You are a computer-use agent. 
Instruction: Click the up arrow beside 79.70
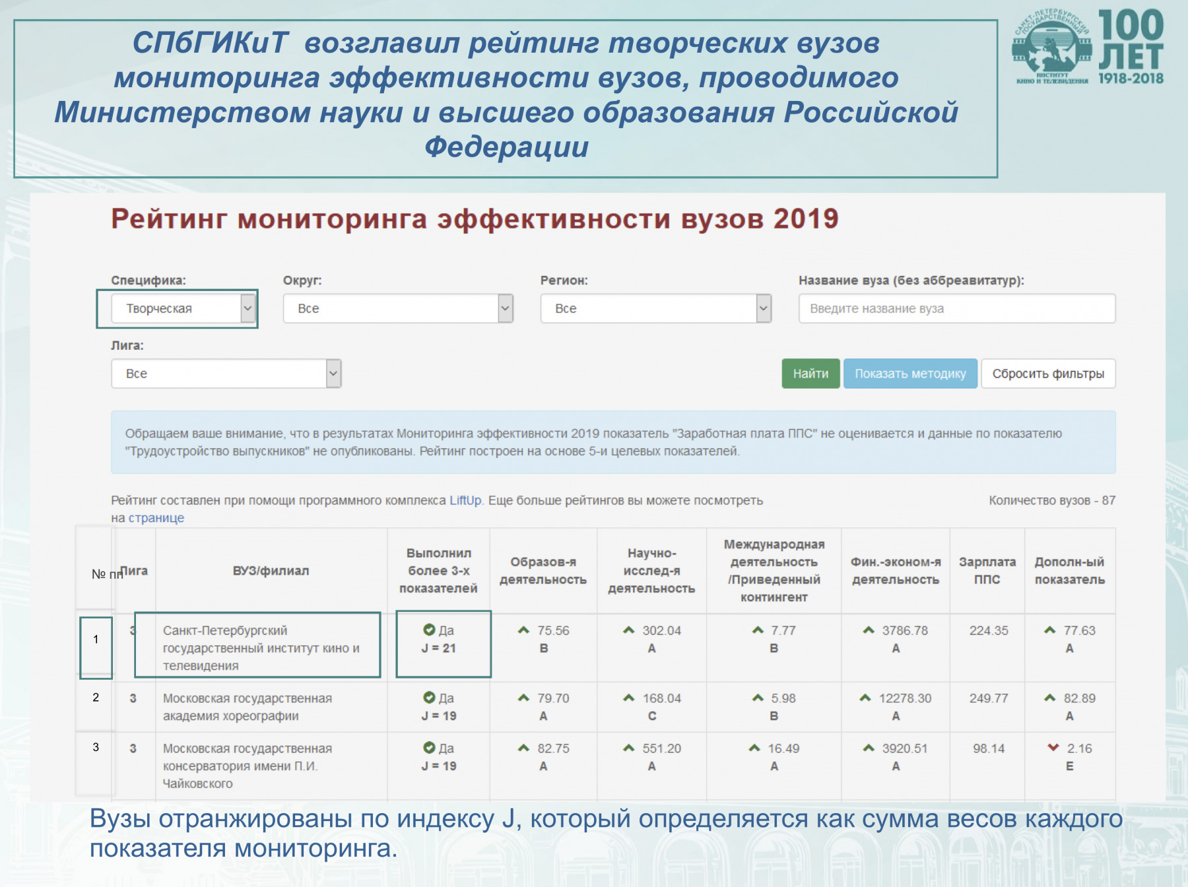[524, 698]
